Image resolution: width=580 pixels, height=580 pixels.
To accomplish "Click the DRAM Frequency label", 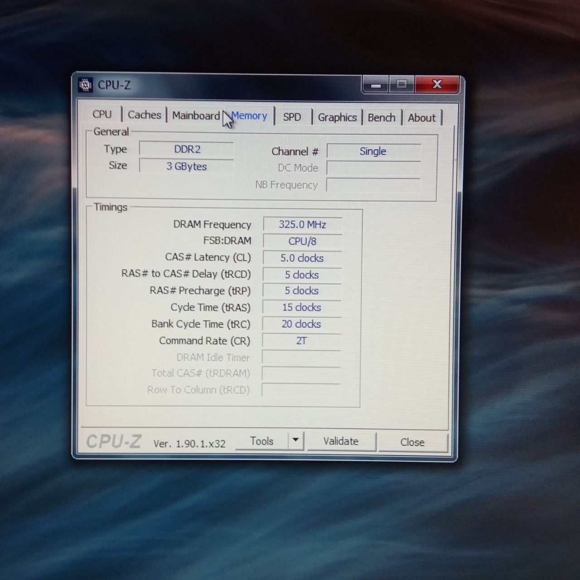I will 212,224.
